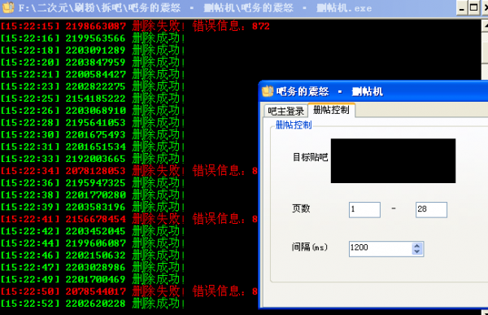Click the console window title bar icon
This screenshot has height=315, width=488.
pos(8,7)
